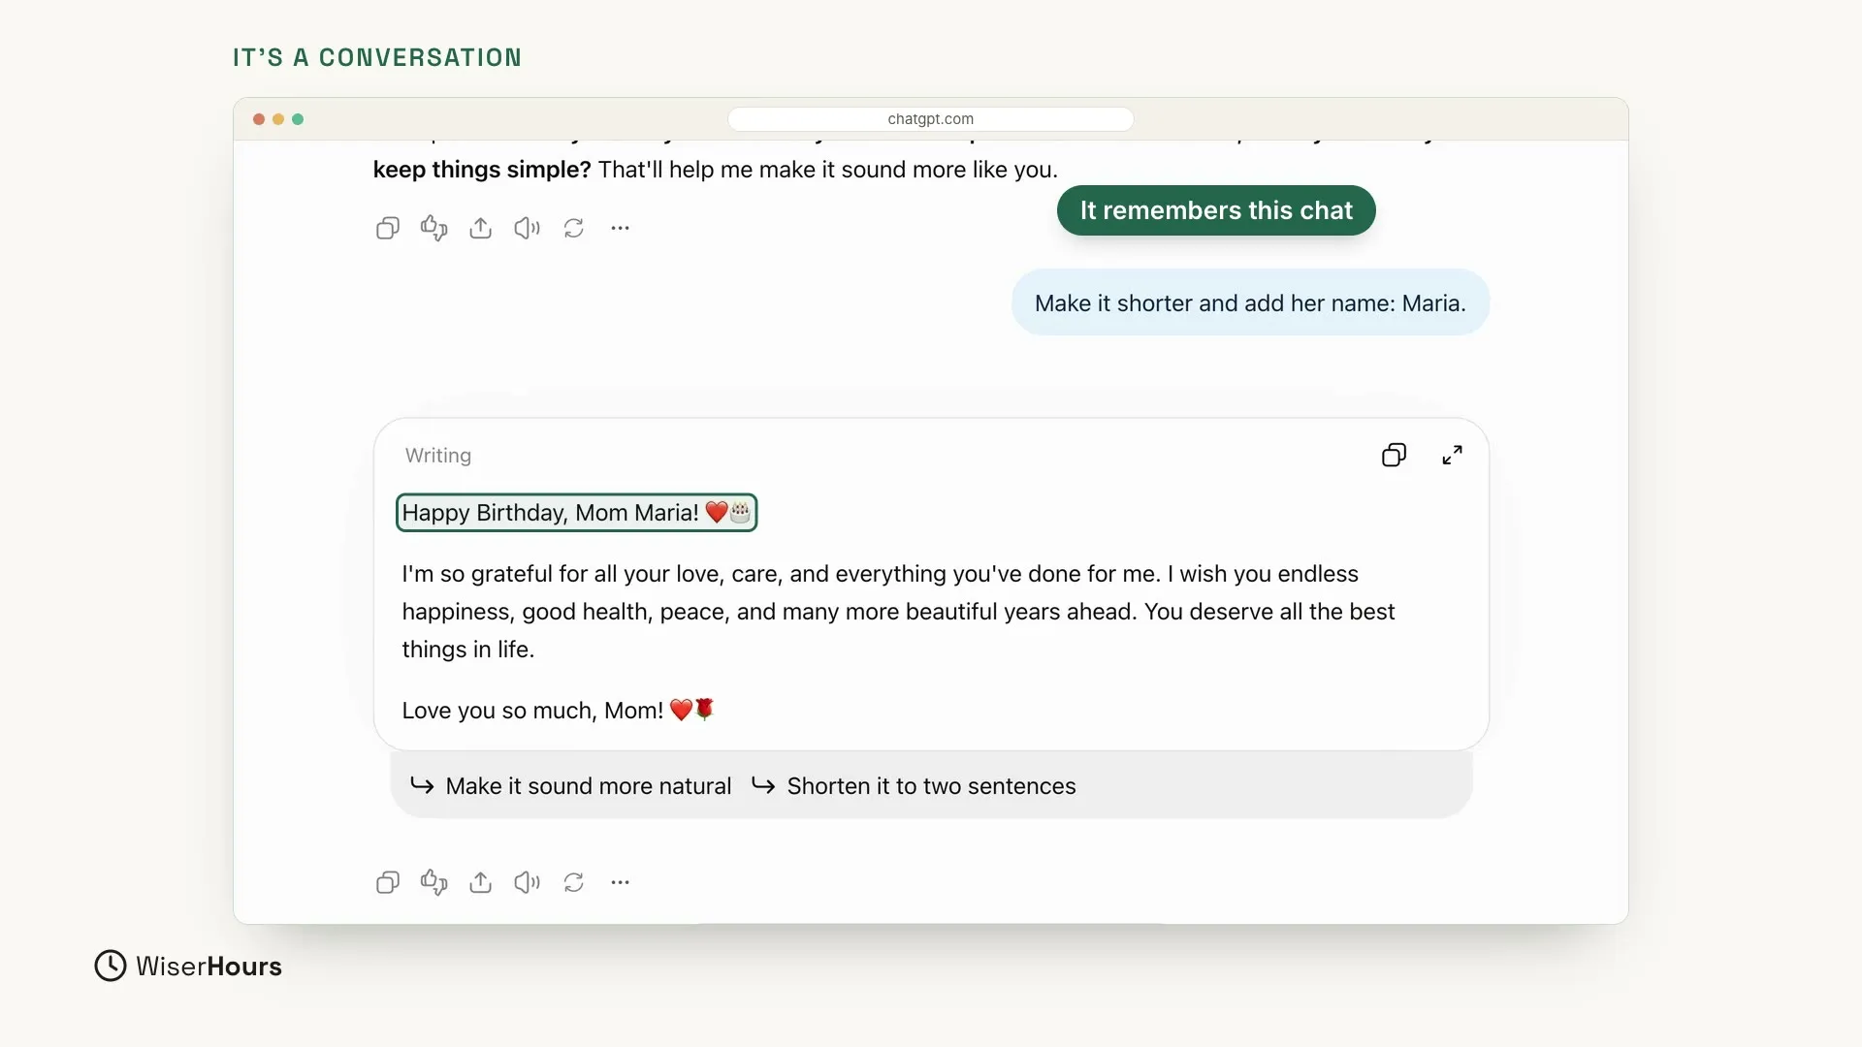The height and width of the screenshot is (1047, 1862).
Task: Choose 'Make it sound more natural' suggestion
Action: coord(571,786)
